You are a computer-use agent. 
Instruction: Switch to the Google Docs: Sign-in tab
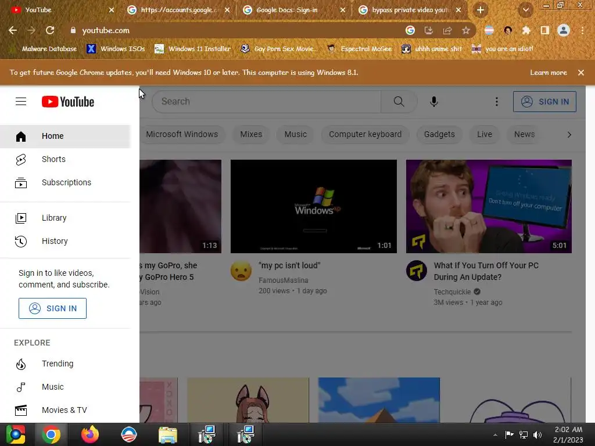(293, 10)
